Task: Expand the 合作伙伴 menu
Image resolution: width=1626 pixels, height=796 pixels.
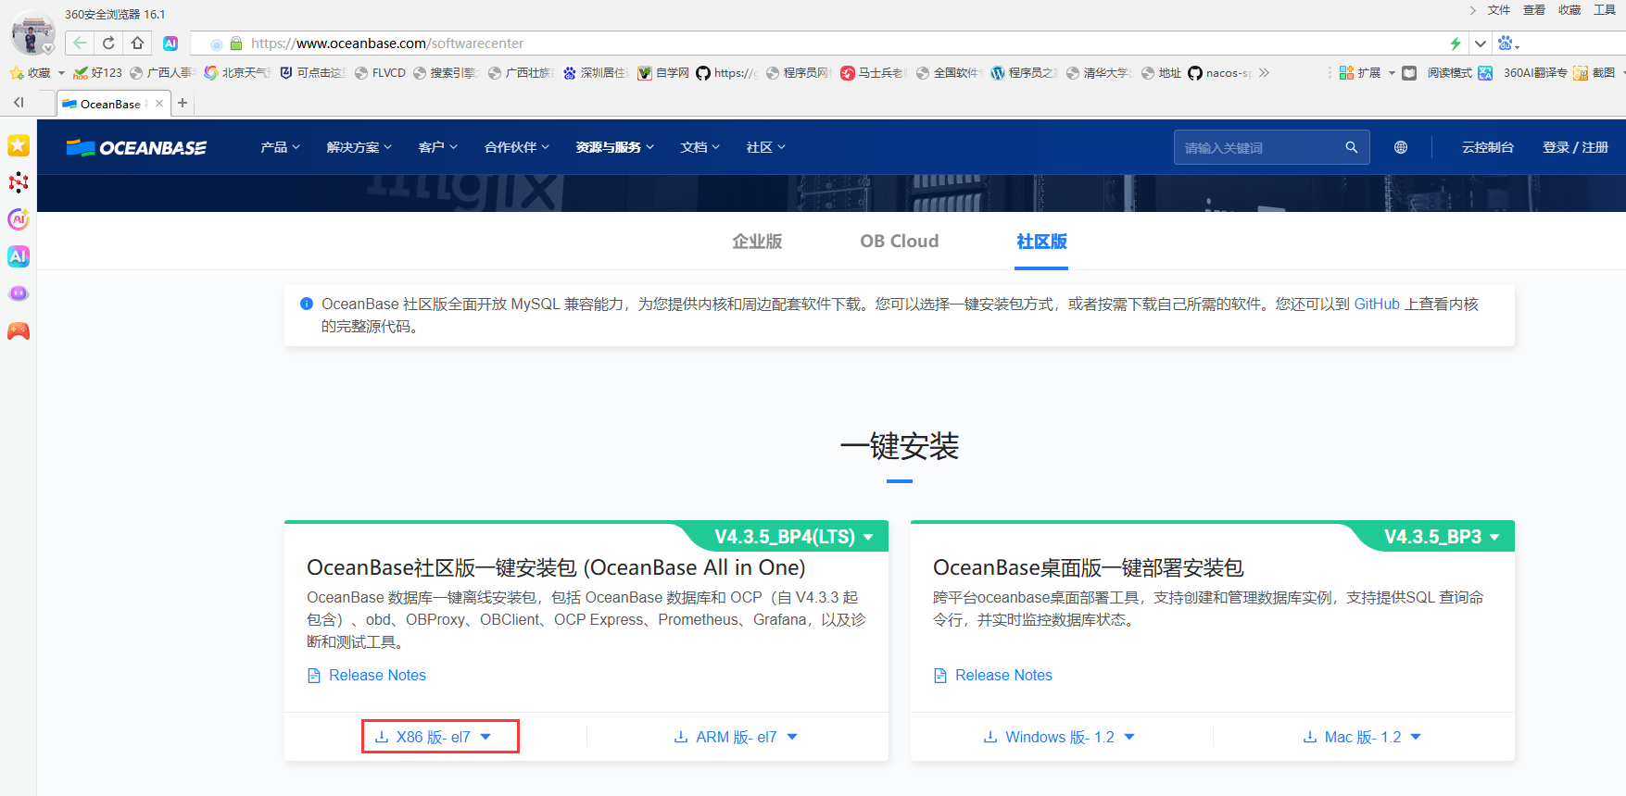Action: 516,147
